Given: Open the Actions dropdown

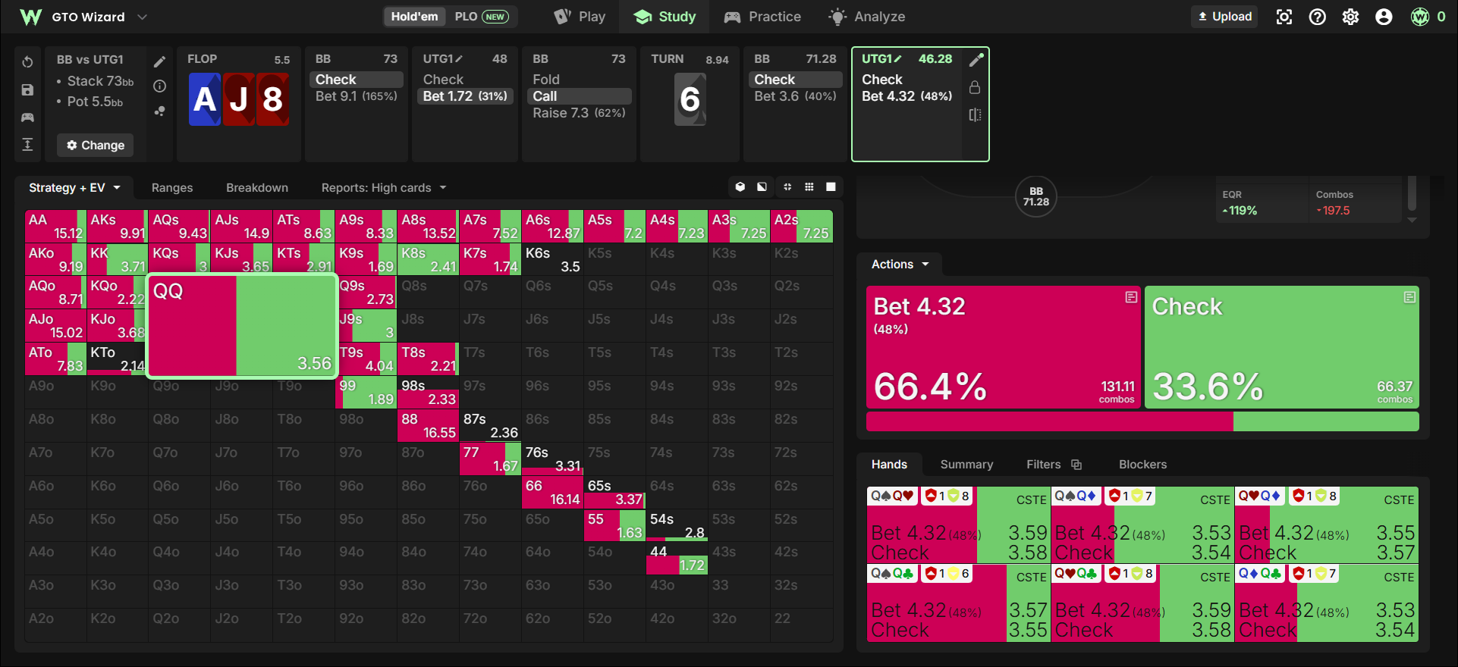Looking at the screenshot, I should tap(900, 265).
